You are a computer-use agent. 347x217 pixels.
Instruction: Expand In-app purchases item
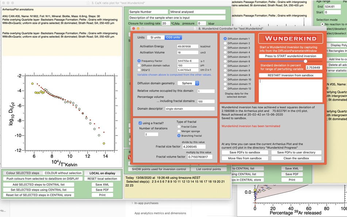132,203
